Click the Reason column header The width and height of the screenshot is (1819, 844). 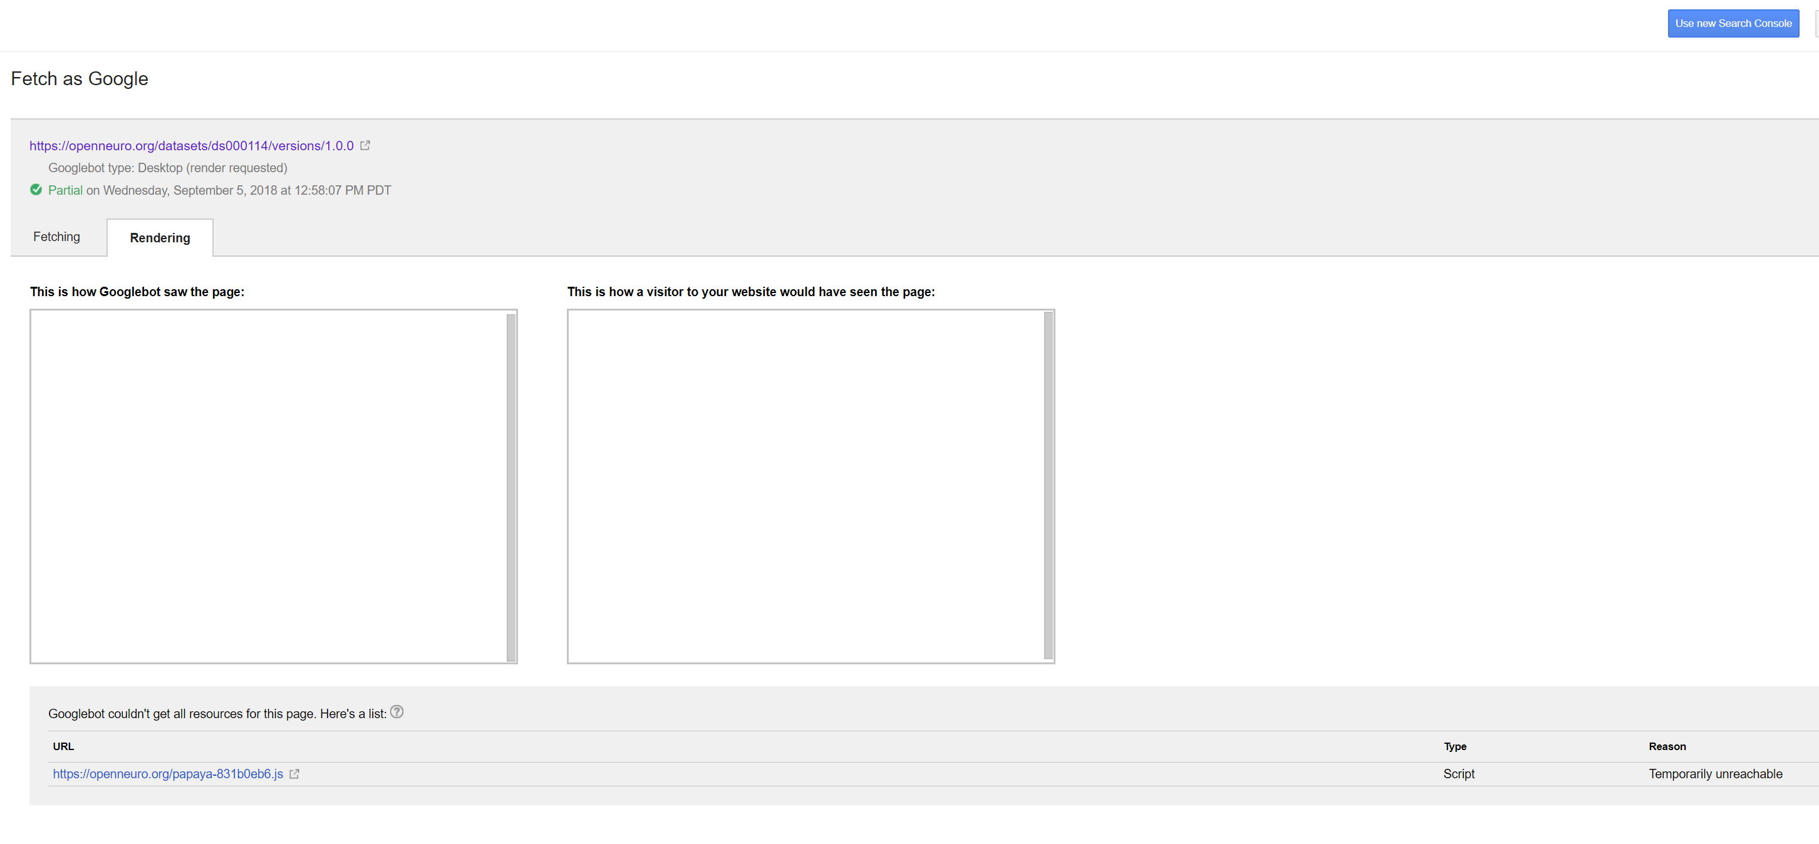(1667, 746)
